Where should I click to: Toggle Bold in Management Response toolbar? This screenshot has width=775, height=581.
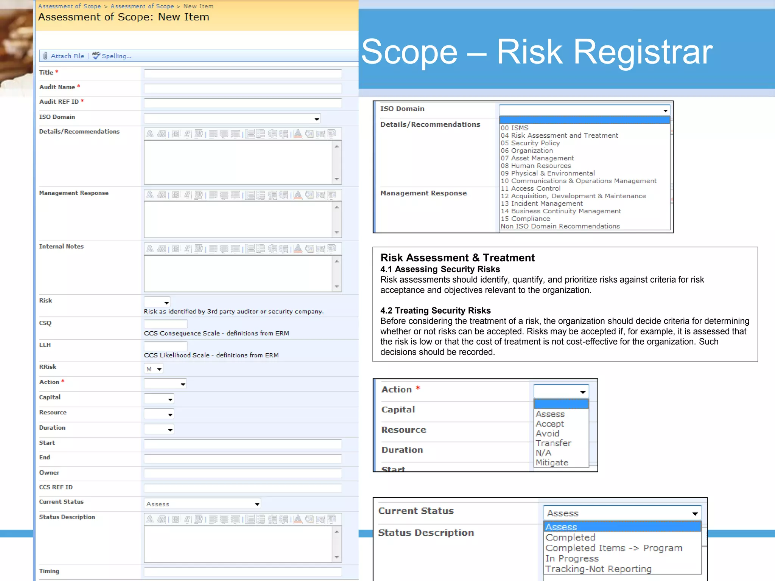(x=176, y=195)
